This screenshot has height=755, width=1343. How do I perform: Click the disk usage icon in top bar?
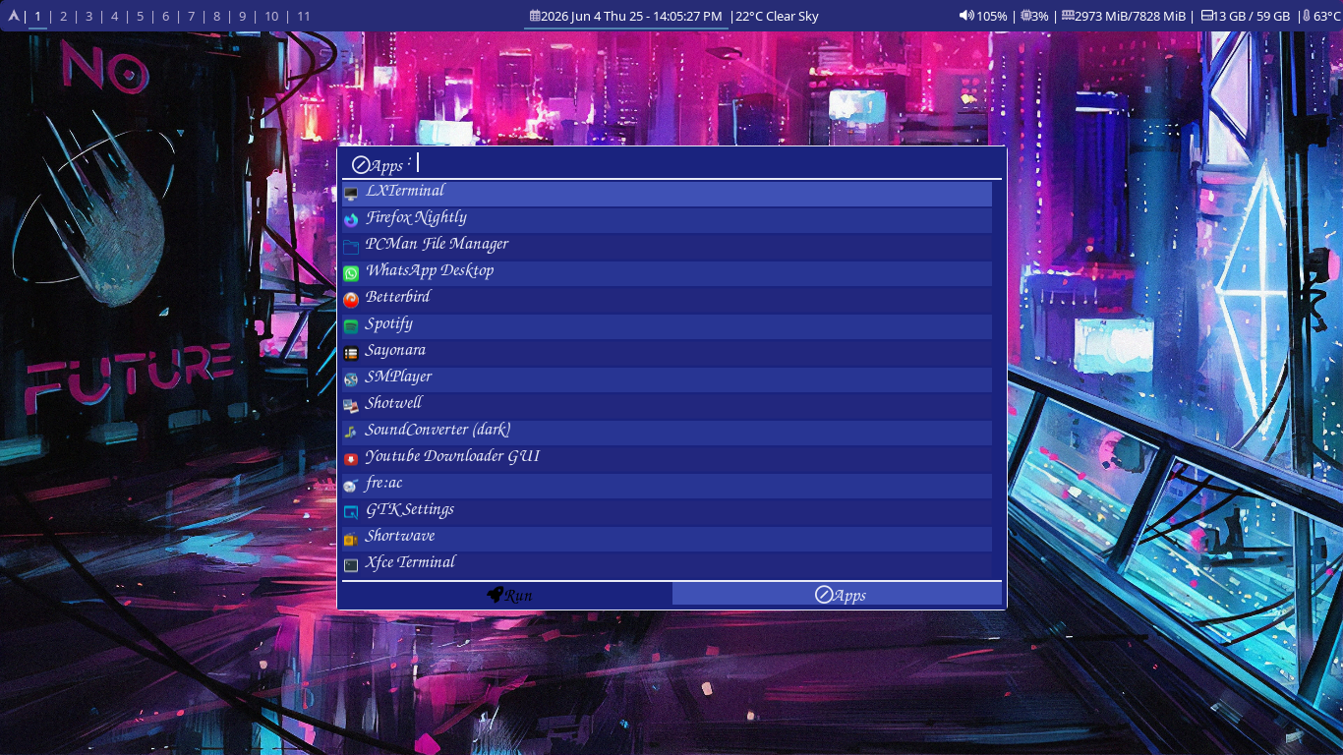pos(1207,16)
